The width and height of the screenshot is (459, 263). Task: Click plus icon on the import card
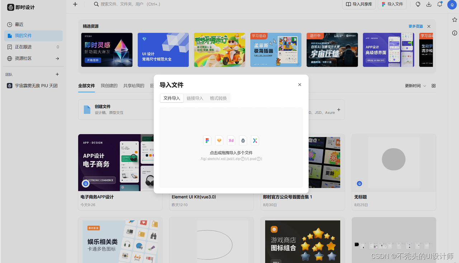click(x=339, y=110)
